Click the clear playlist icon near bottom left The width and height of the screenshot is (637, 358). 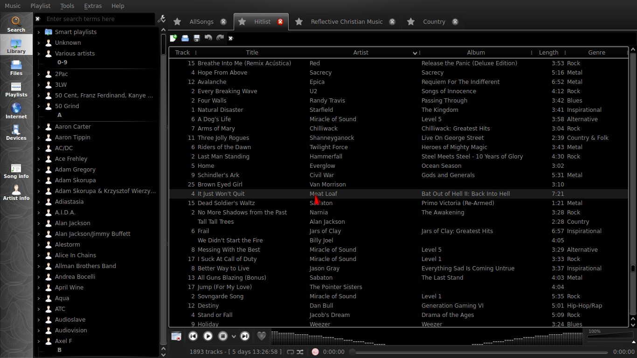[x=176, y=336]
